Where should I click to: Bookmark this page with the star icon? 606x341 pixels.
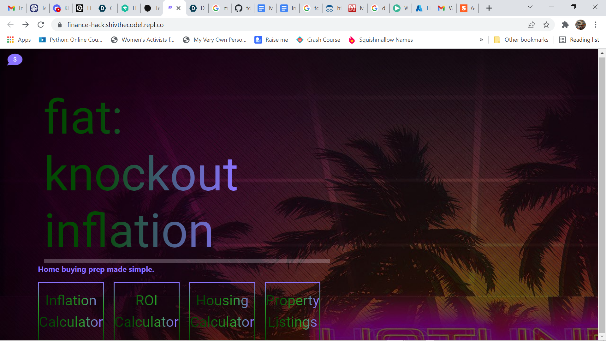546,25
